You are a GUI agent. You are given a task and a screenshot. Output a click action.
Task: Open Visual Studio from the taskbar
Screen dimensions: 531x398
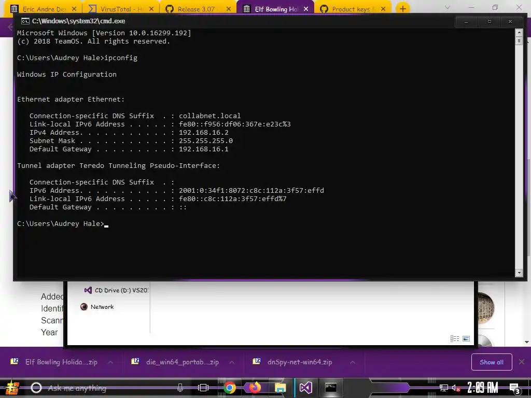point(305,388)
